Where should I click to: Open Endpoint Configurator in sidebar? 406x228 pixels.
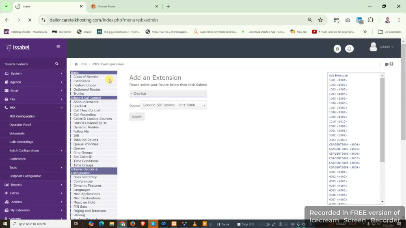[25, 176]
